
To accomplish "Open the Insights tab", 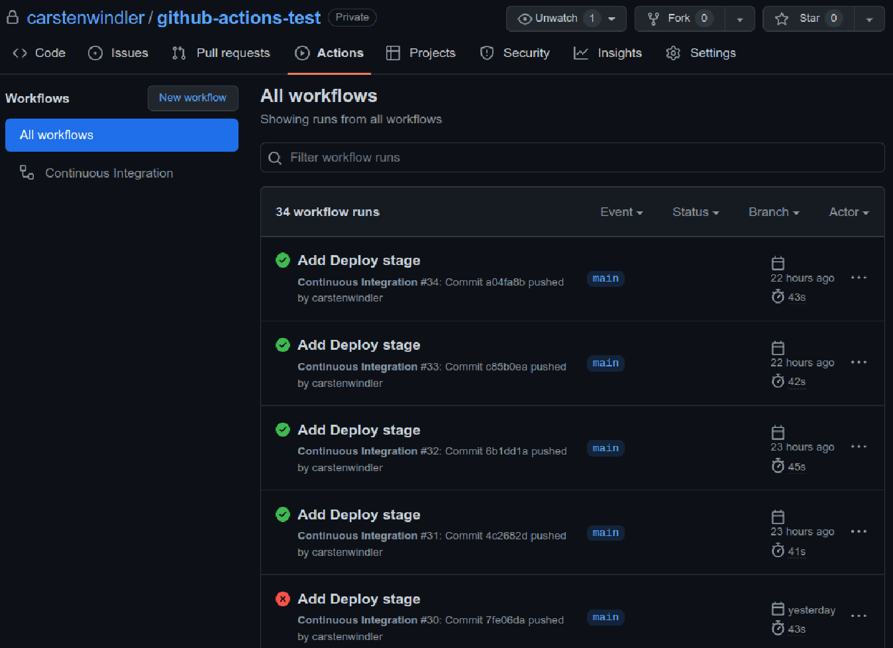I will click(x=607, y=53).
